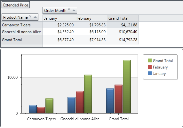Select the Gnocchi di nonna Alice row header
183x128 pixels.
(x=22, y=32)
